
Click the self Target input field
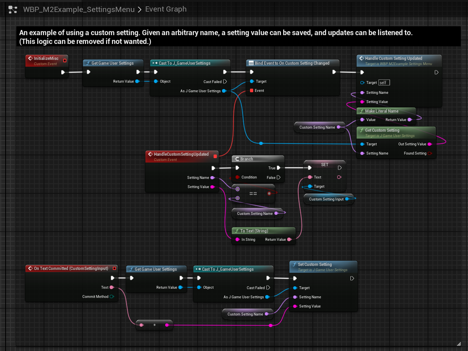(384, 83)
